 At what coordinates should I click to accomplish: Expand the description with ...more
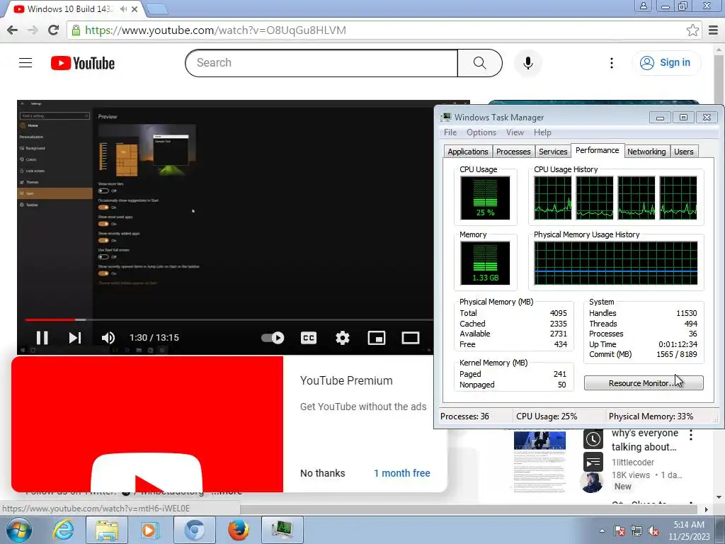[x=227, y=492]
